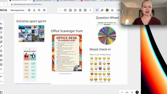Select the extreme sports photo collage
The width and height of the screenshot is (167, 94).
(x=31, y=34)
